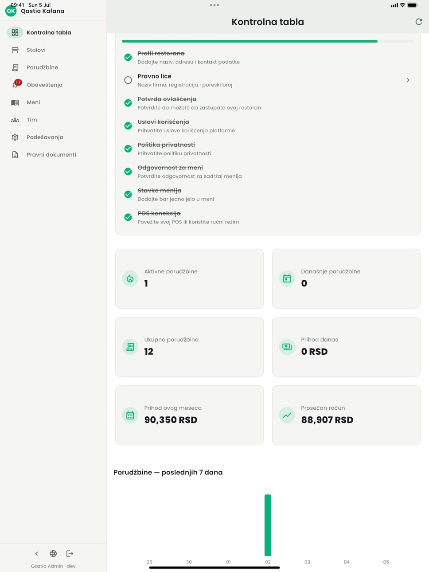Screen dimensions: 429x572
Task: Click the flame icon on Aktivne porudžbine
Action: click(130, 278)
